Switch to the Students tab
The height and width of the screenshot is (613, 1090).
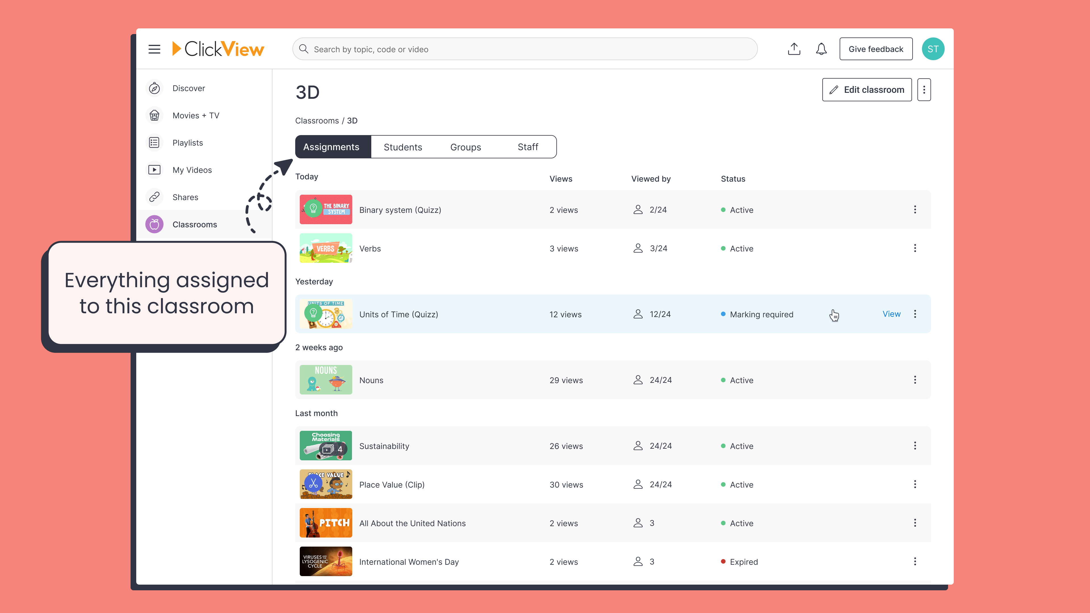coord(403,147)
